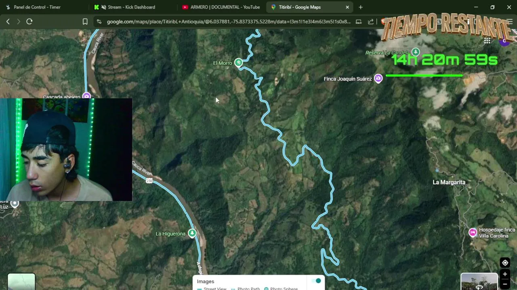
Task: Reload the Google Maps page
Action: tap(29, 21)
